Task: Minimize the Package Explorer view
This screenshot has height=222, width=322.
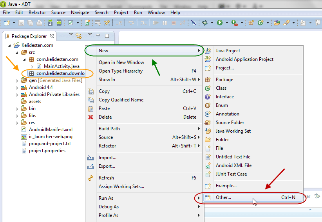Action: 98,35
